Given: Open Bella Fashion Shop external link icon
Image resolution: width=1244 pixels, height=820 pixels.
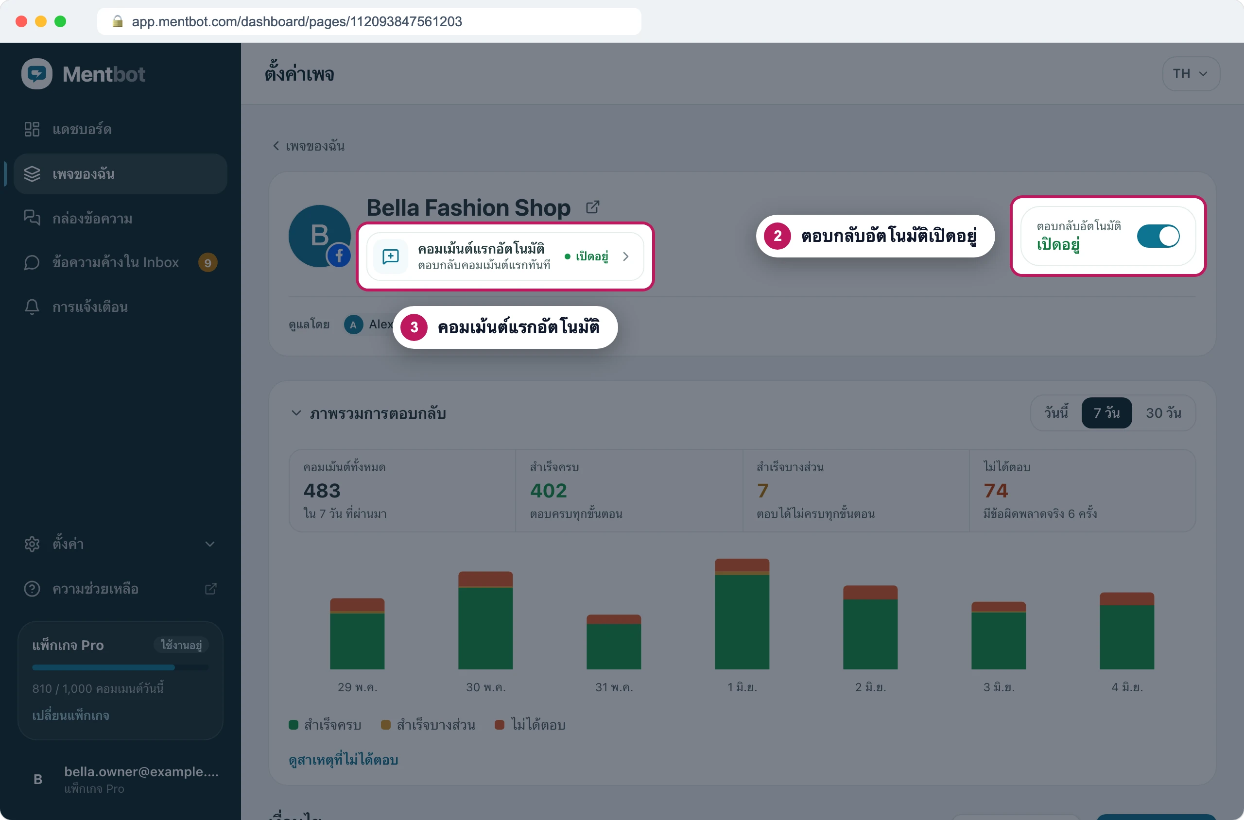Looking at the screenshot, I should (x=593, y=207).
